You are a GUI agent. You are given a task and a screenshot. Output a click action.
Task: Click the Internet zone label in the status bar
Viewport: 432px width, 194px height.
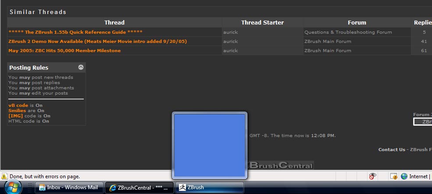point(418,176)
